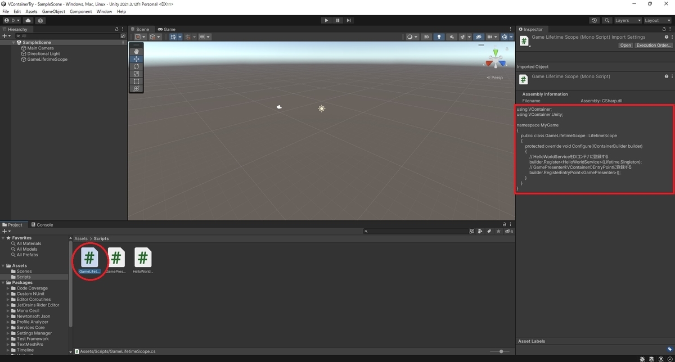Select the Move tool in Scene overlay

click(x=136, y=59)
